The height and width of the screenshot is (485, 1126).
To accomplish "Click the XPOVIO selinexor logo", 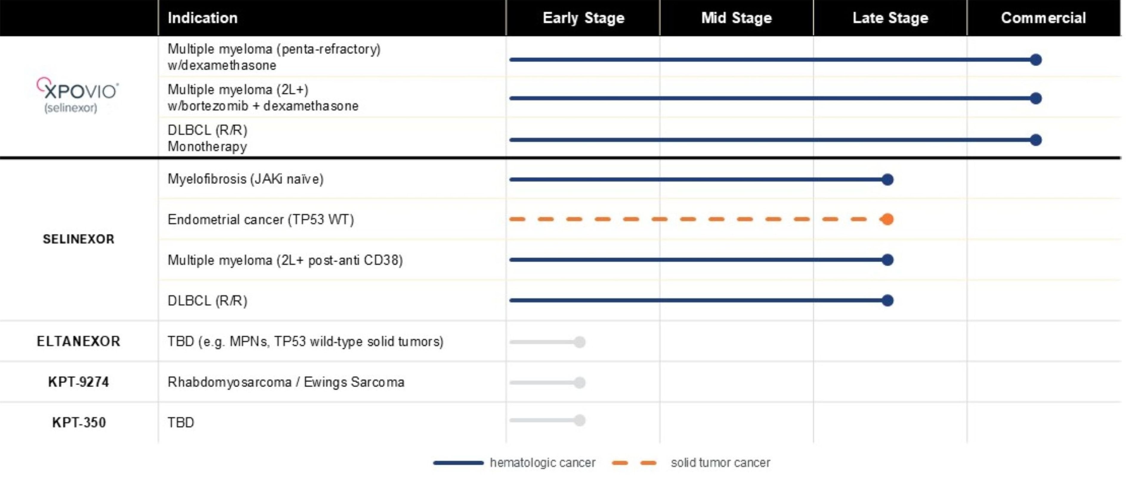I will (x=77, y=96).
